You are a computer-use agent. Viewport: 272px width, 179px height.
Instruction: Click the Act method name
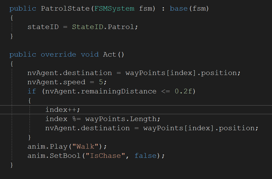point(110,54)
